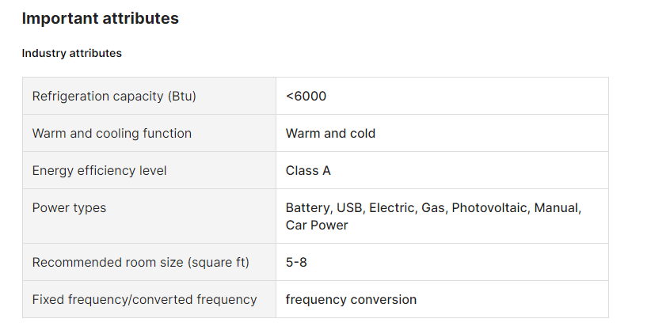
Task: Select the Recommended room size label
Action: (140, 262)
